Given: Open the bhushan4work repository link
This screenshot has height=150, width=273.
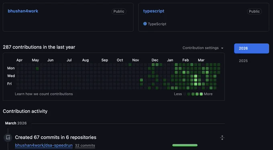Looking at the screenshot, I should click(x=23, y=11).
